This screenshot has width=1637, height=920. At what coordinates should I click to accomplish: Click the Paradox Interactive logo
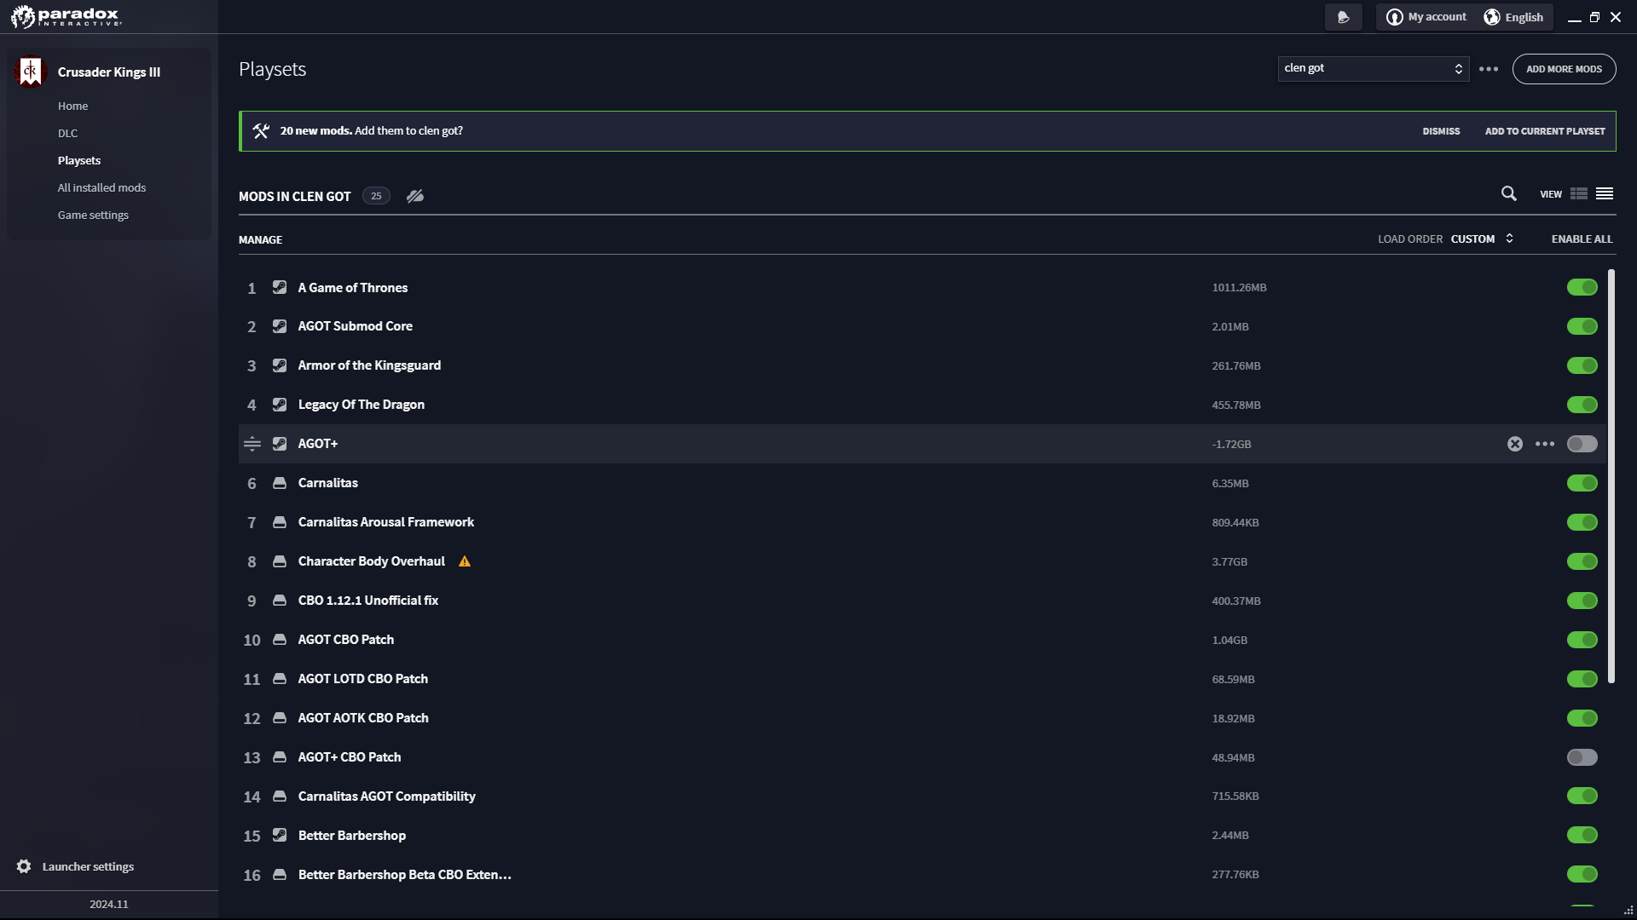pyautogui.click(x=67, y=17)
